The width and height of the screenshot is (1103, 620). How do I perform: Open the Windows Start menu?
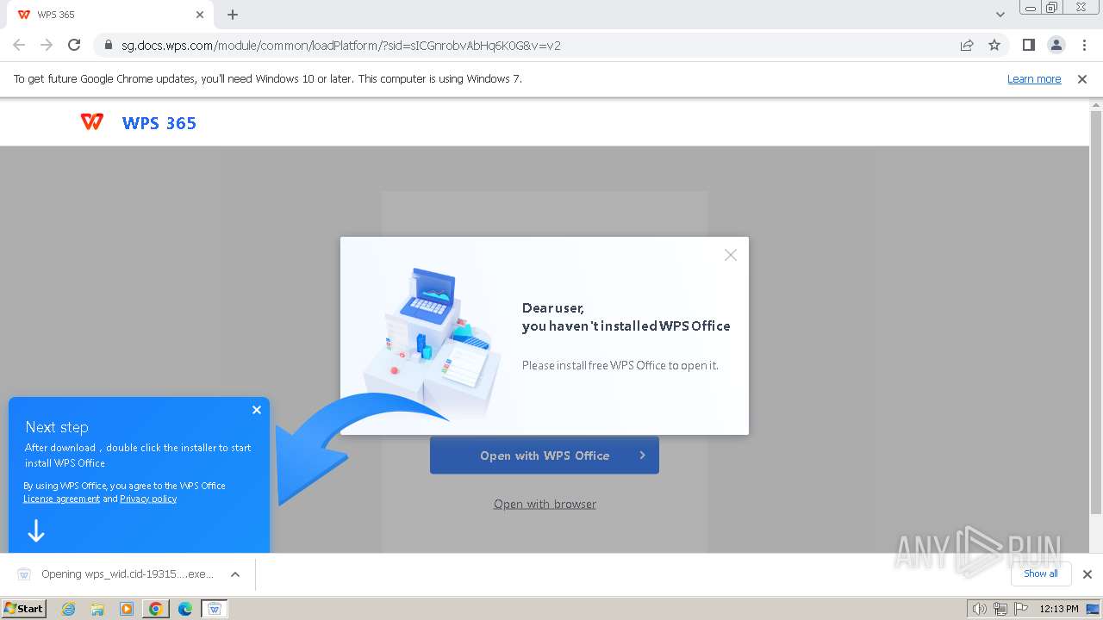click(x=24, y=608)
